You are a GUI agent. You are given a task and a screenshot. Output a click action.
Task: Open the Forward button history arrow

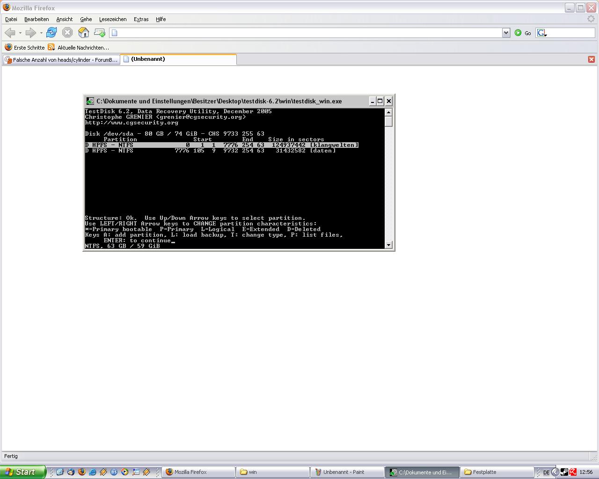point(41,33)
